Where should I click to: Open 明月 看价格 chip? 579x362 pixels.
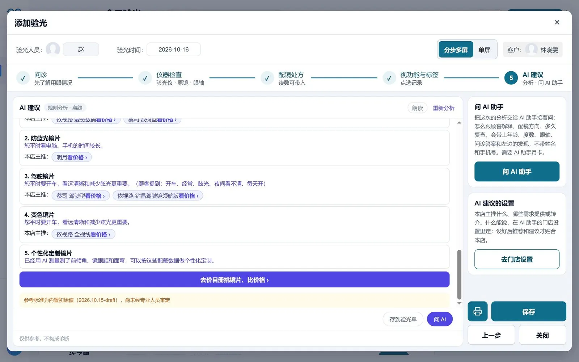click(x=72, y=157)
